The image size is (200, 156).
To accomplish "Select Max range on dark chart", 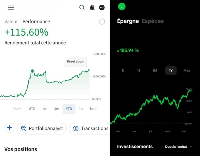I will (187, 71).
